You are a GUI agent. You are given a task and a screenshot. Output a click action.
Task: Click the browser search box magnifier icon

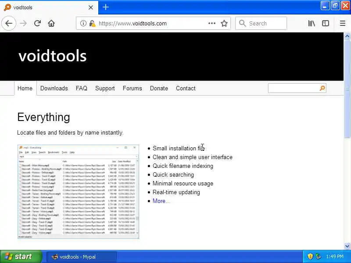(242, 23)
